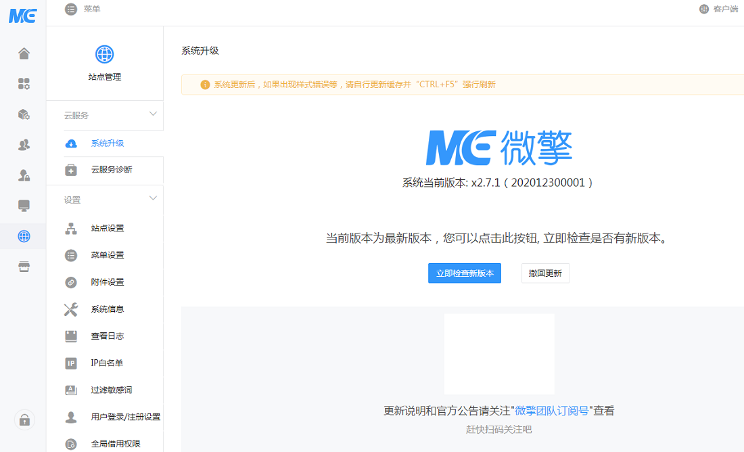The image size is (744, 452).
Task: Click the lock icon at sidebar bottom
Action: [x=24, y=420]
